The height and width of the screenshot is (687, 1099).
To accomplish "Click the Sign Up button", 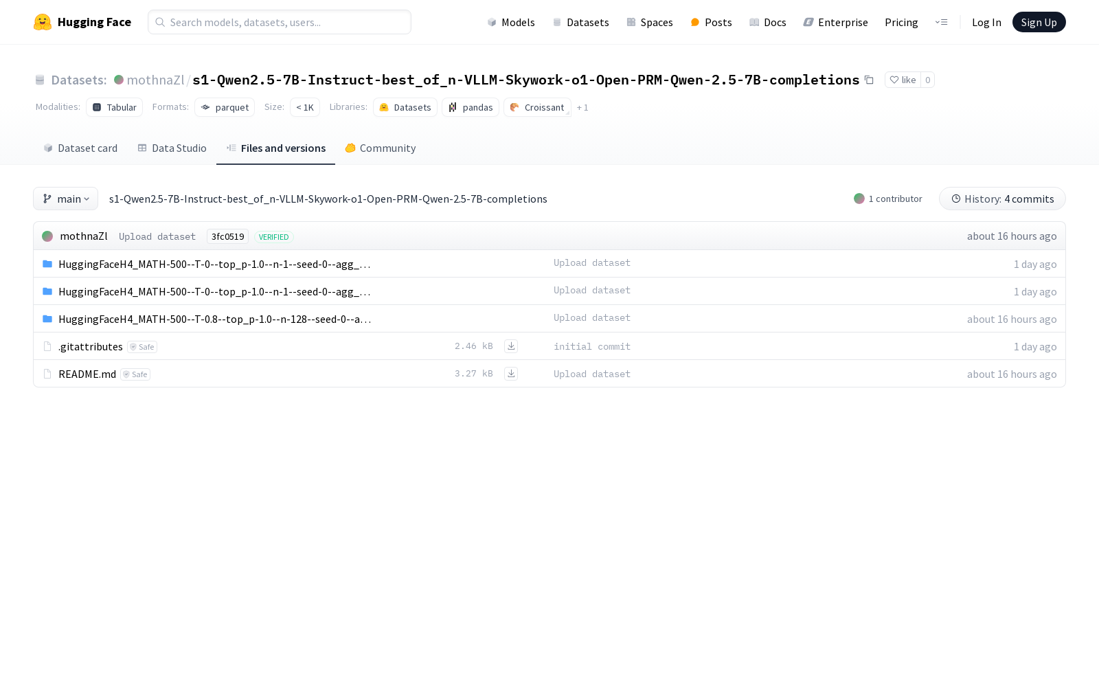I will [1039, 21].
